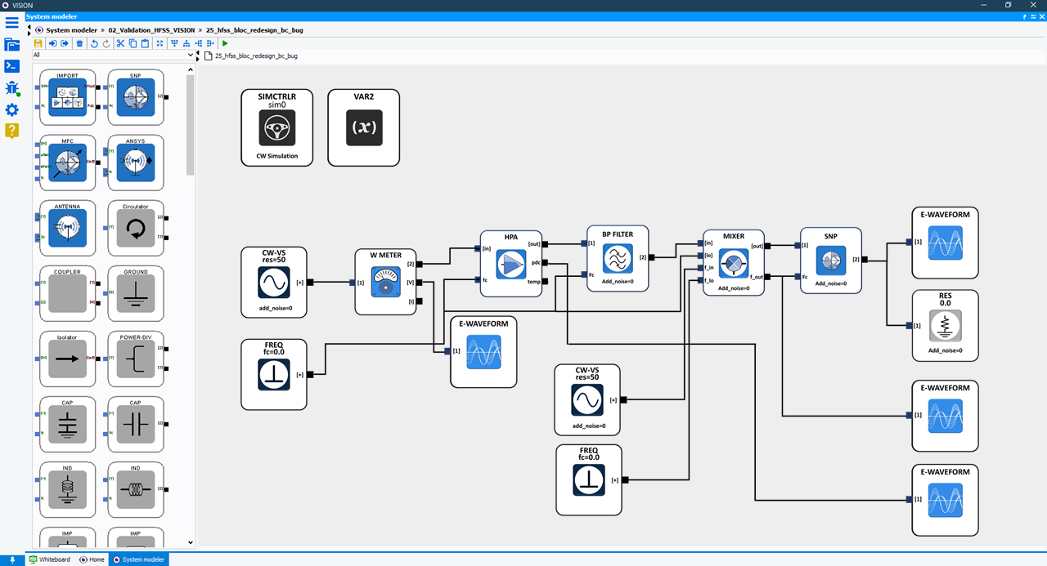Go to 02_Validation_HFSS_VISION breadcrumb
Screen dimensions: 1047x566
point(151,30)
